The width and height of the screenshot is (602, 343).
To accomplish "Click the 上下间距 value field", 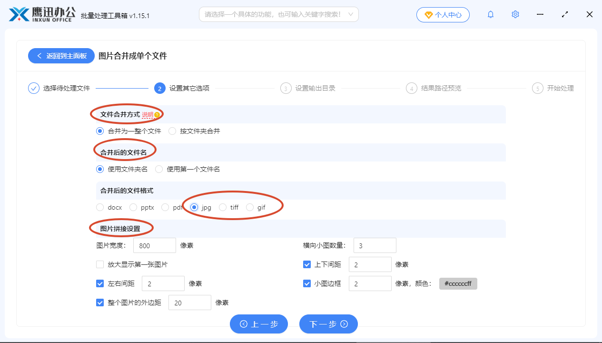I will coord(370,264).
